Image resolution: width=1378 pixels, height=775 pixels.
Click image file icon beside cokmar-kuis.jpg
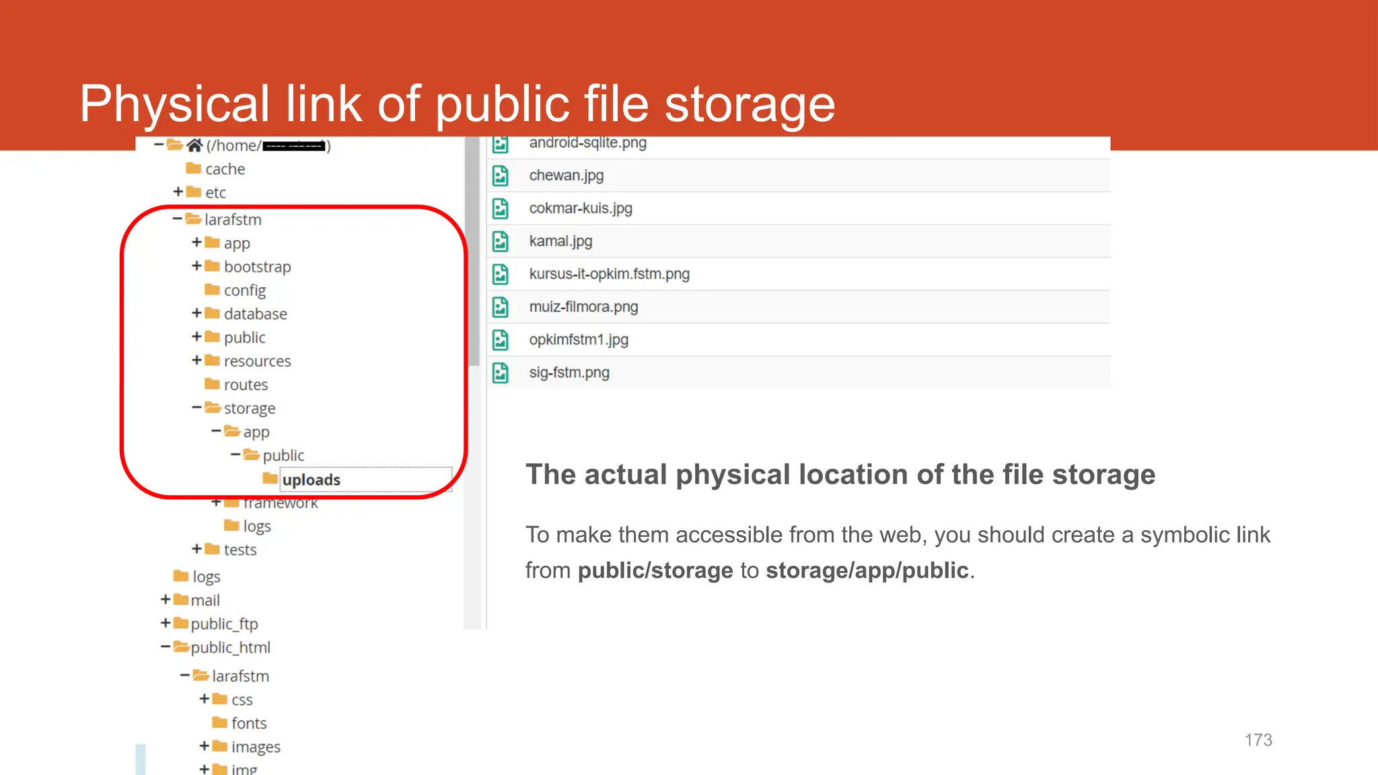tap(501, 209)
